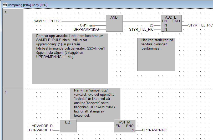Click the comment starting 'När vi har'
Image resolution: width=213 pixels, height=140 pixels.
(95, 103)
